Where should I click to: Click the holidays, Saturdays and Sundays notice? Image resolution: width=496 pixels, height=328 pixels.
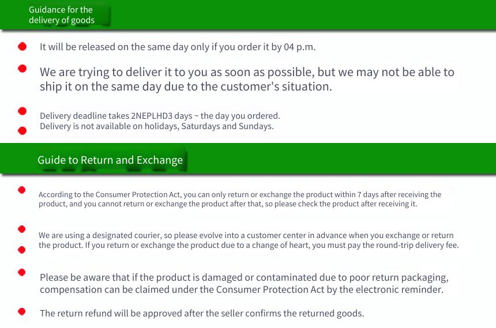coord(156,126)
